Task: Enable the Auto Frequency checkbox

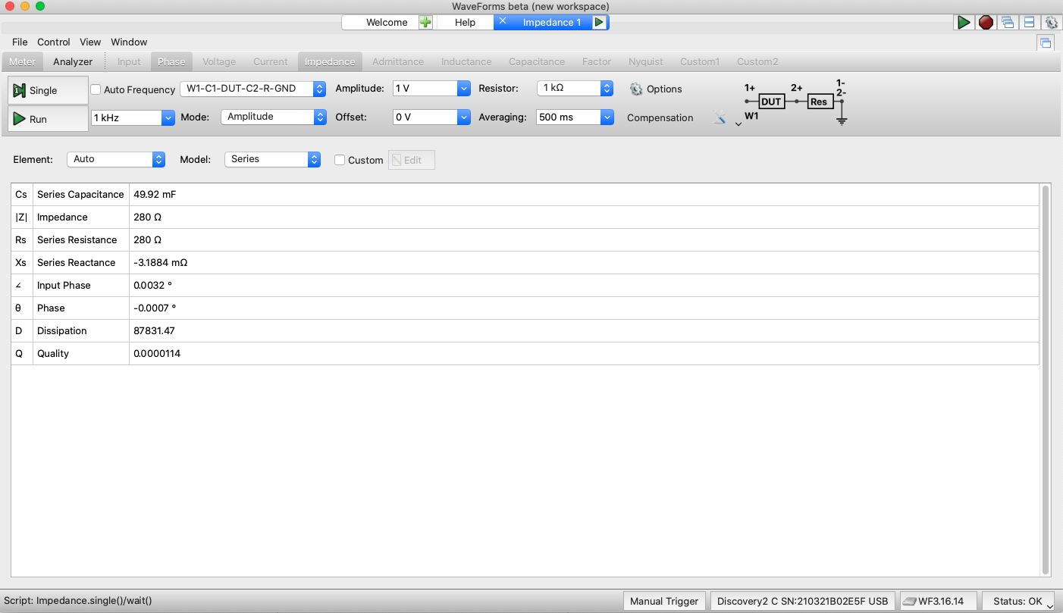Action: pyautogui.click(x=96, y=89)
